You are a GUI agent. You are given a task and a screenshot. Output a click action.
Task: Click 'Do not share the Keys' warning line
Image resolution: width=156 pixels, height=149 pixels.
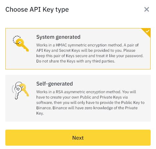[76, 61]
